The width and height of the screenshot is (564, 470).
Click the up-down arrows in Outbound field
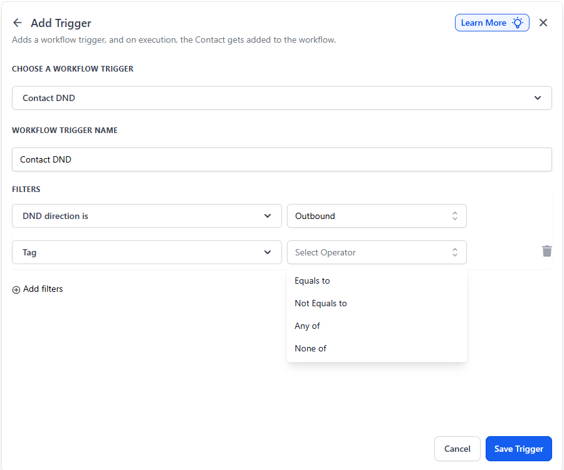(455, 216)
